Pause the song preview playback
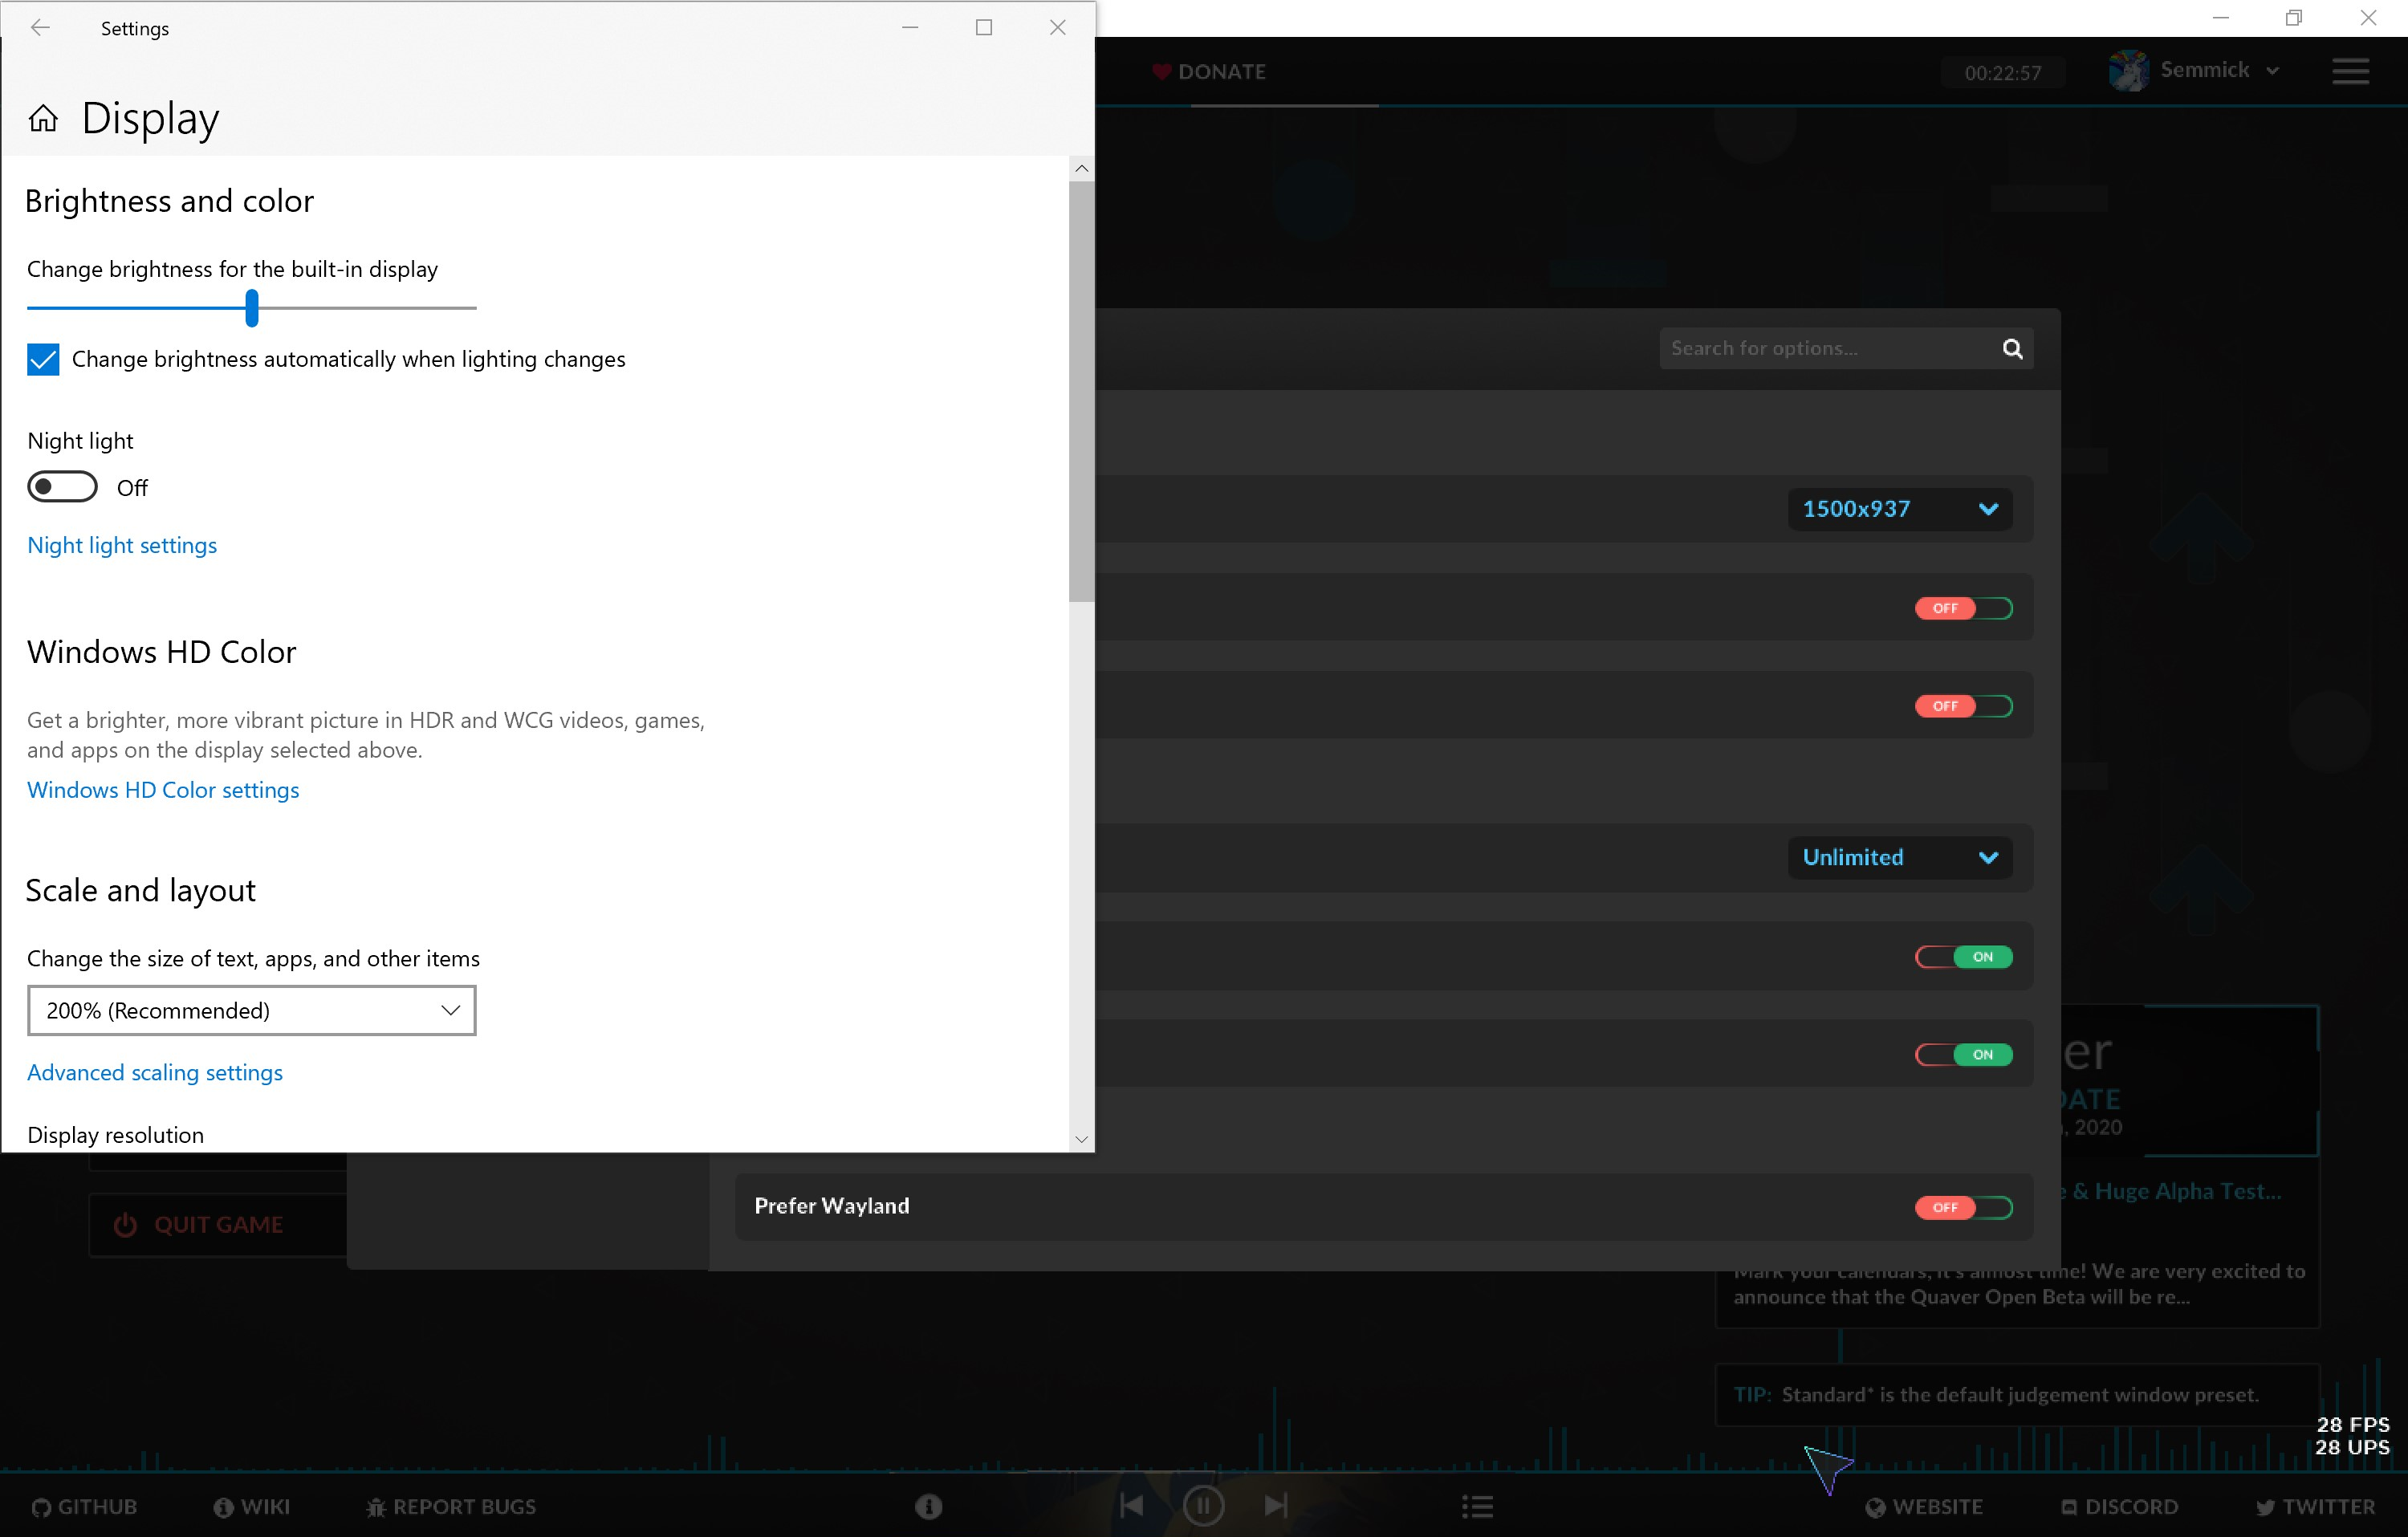2408x1537 pixels. coord(1204,1505)
